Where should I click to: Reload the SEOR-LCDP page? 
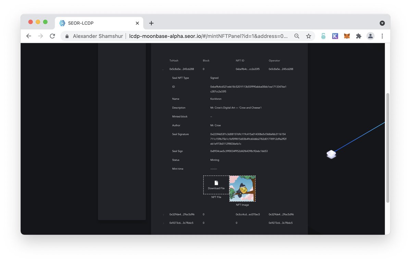point(52,36)
